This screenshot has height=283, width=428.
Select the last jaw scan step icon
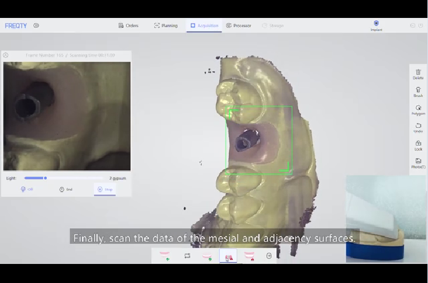(x=249, y=256)
